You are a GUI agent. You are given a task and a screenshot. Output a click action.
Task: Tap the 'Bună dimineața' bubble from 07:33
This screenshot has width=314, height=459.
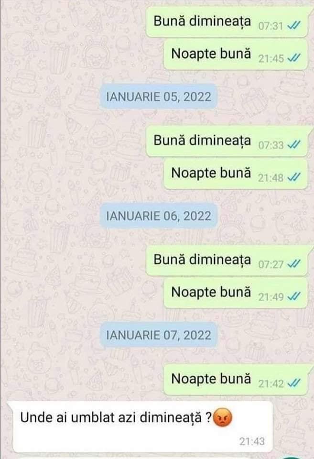pyautogui.click(x=227, y=141)
